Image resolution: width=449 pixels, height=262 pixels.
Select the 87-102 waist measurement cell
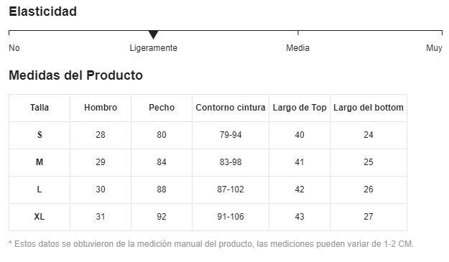coord(231,190)
